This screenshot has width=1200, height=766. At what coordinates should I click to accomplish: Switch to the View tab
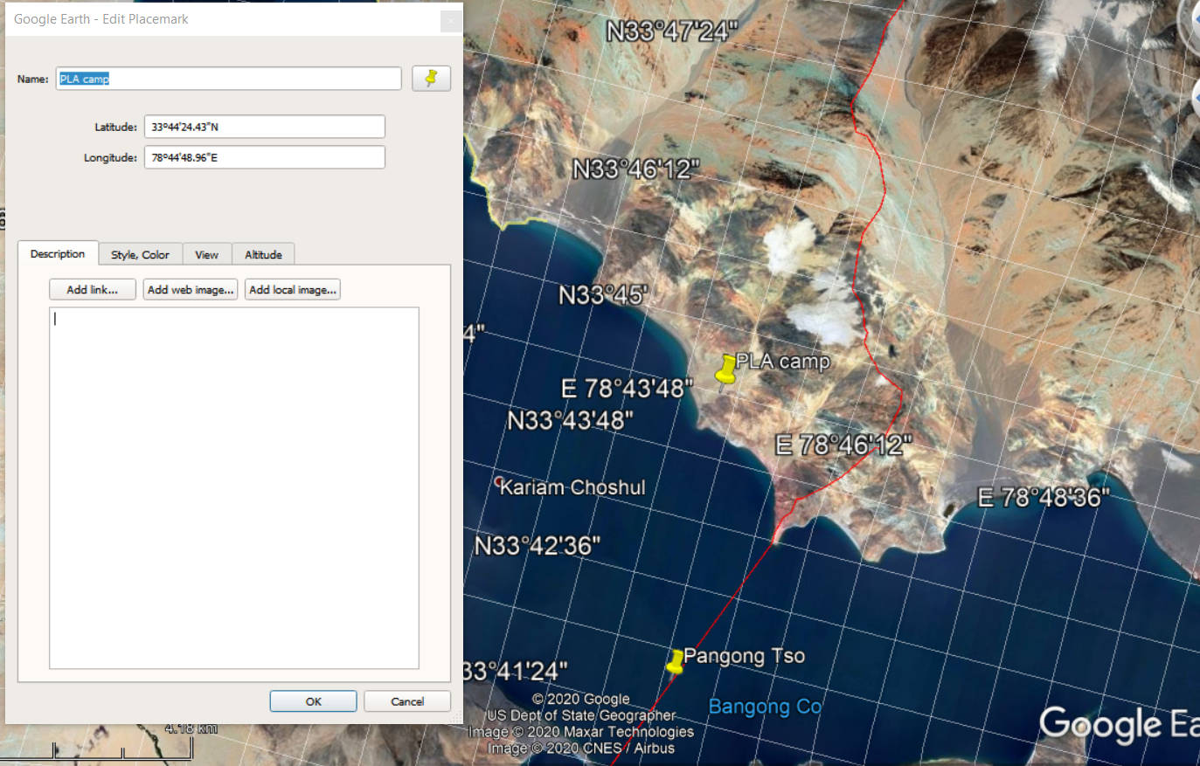[x=207, y=255]
